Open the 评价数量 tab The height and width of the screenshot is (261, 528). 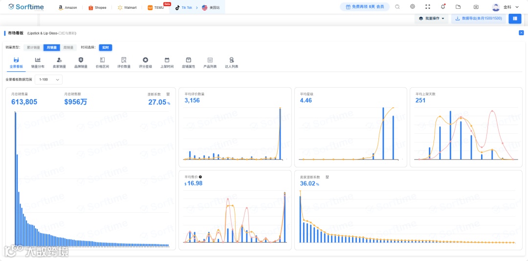coord(124,63)
